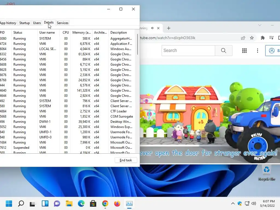Select the Details tab
280x210 pixels.
49,22
